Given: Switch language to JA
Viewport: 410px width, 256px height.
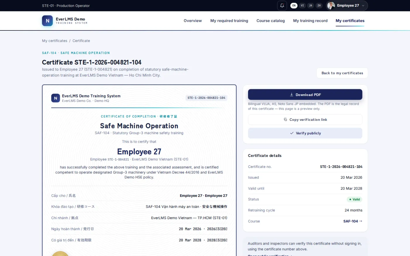Looking at the screenshot, I should [311, 6].
